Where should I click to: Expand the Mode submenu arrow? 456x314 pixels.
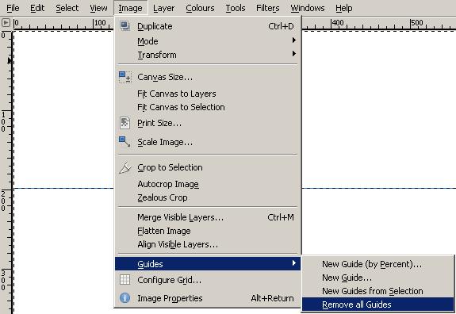[294, 40]
